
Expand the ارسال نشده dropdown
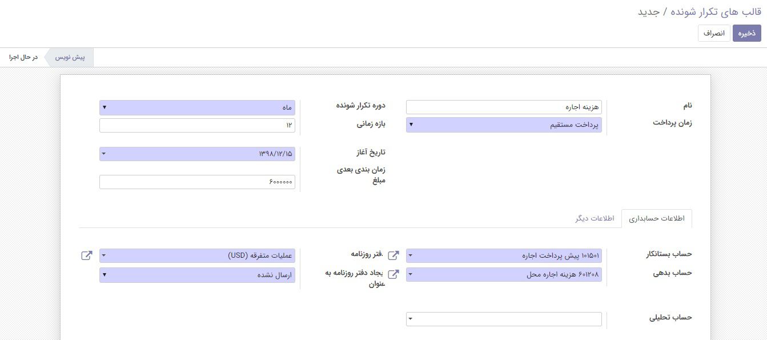tap(197, 275)
